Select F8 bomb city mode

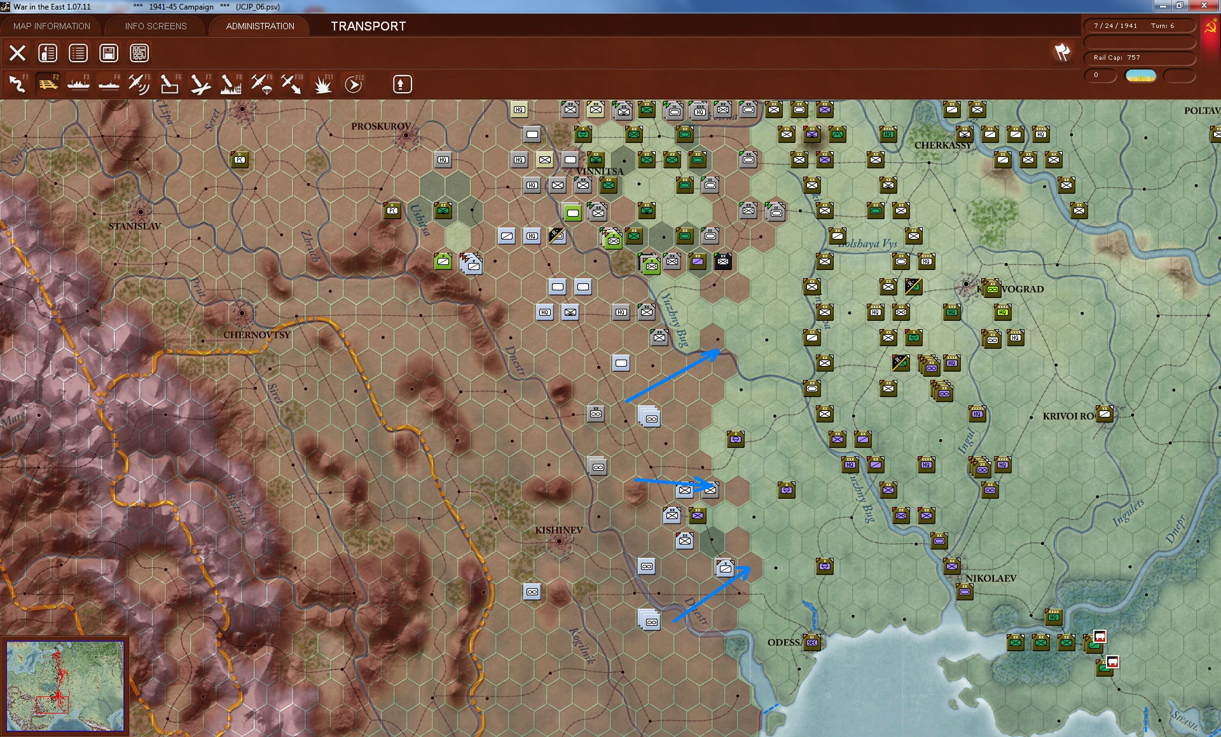pos(231,84)
